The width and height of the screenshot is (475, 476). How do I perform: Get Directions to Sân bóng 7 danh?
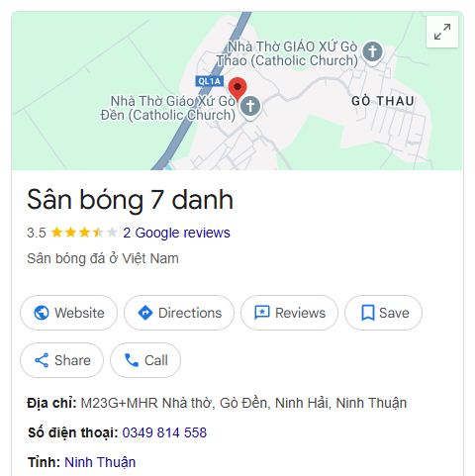(179, 313)
